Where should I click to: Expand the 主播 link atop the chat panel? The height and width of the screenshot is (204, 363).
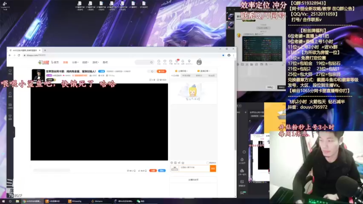click(181, 71)
